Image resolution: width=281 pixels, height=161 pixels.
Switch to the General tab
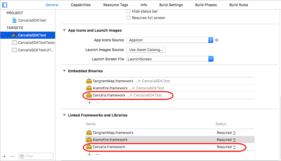click(52, 5)
